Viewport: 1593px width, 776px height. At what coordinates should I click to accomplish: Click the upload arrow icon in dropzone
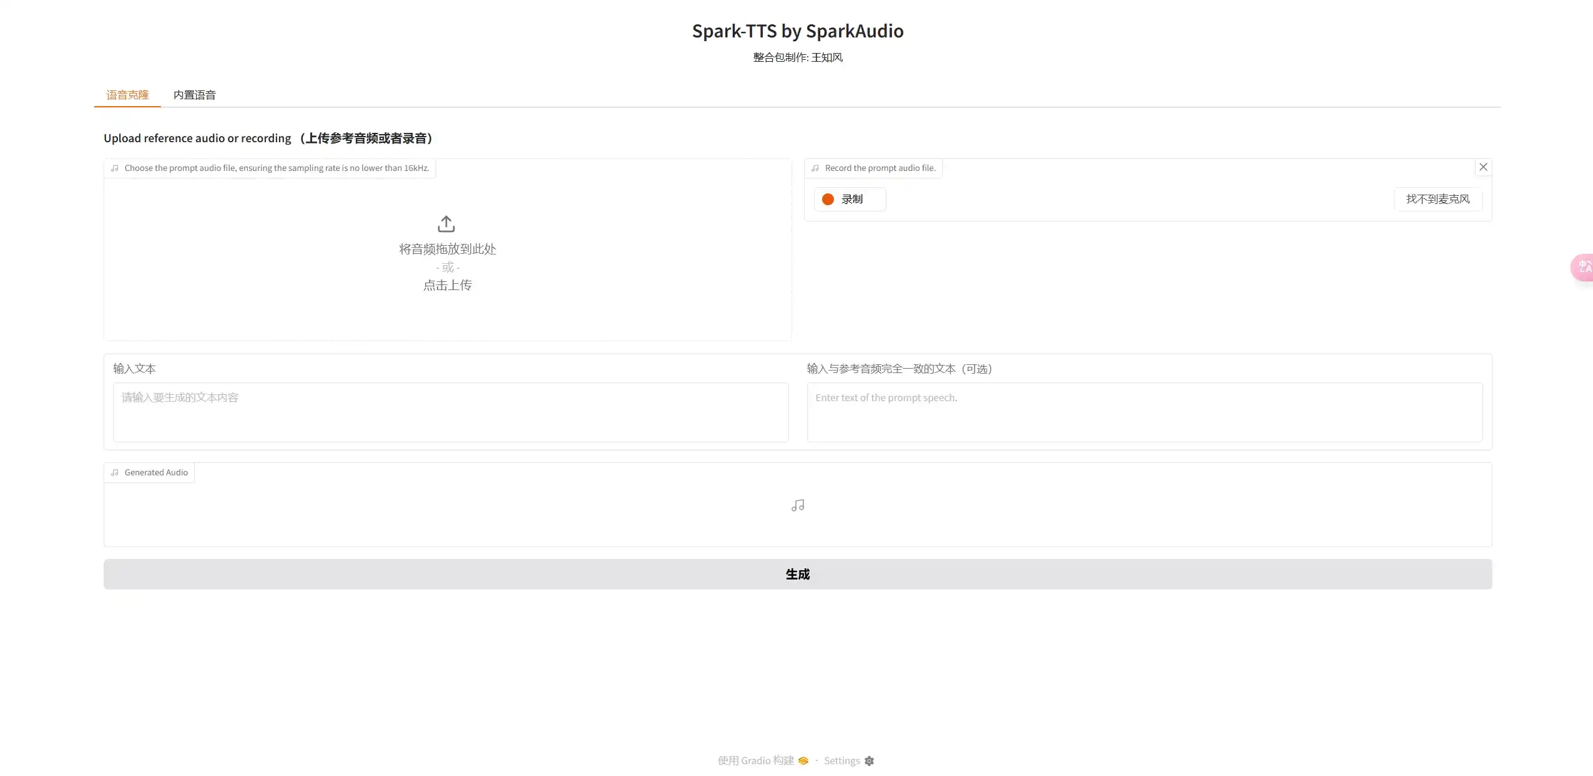click(x=446, y=223)
